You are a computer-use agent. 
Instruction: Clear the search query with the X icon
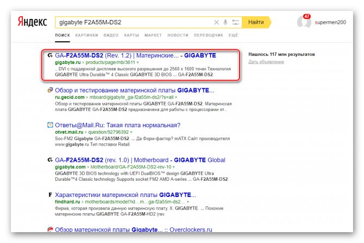(x=216, y=22)
